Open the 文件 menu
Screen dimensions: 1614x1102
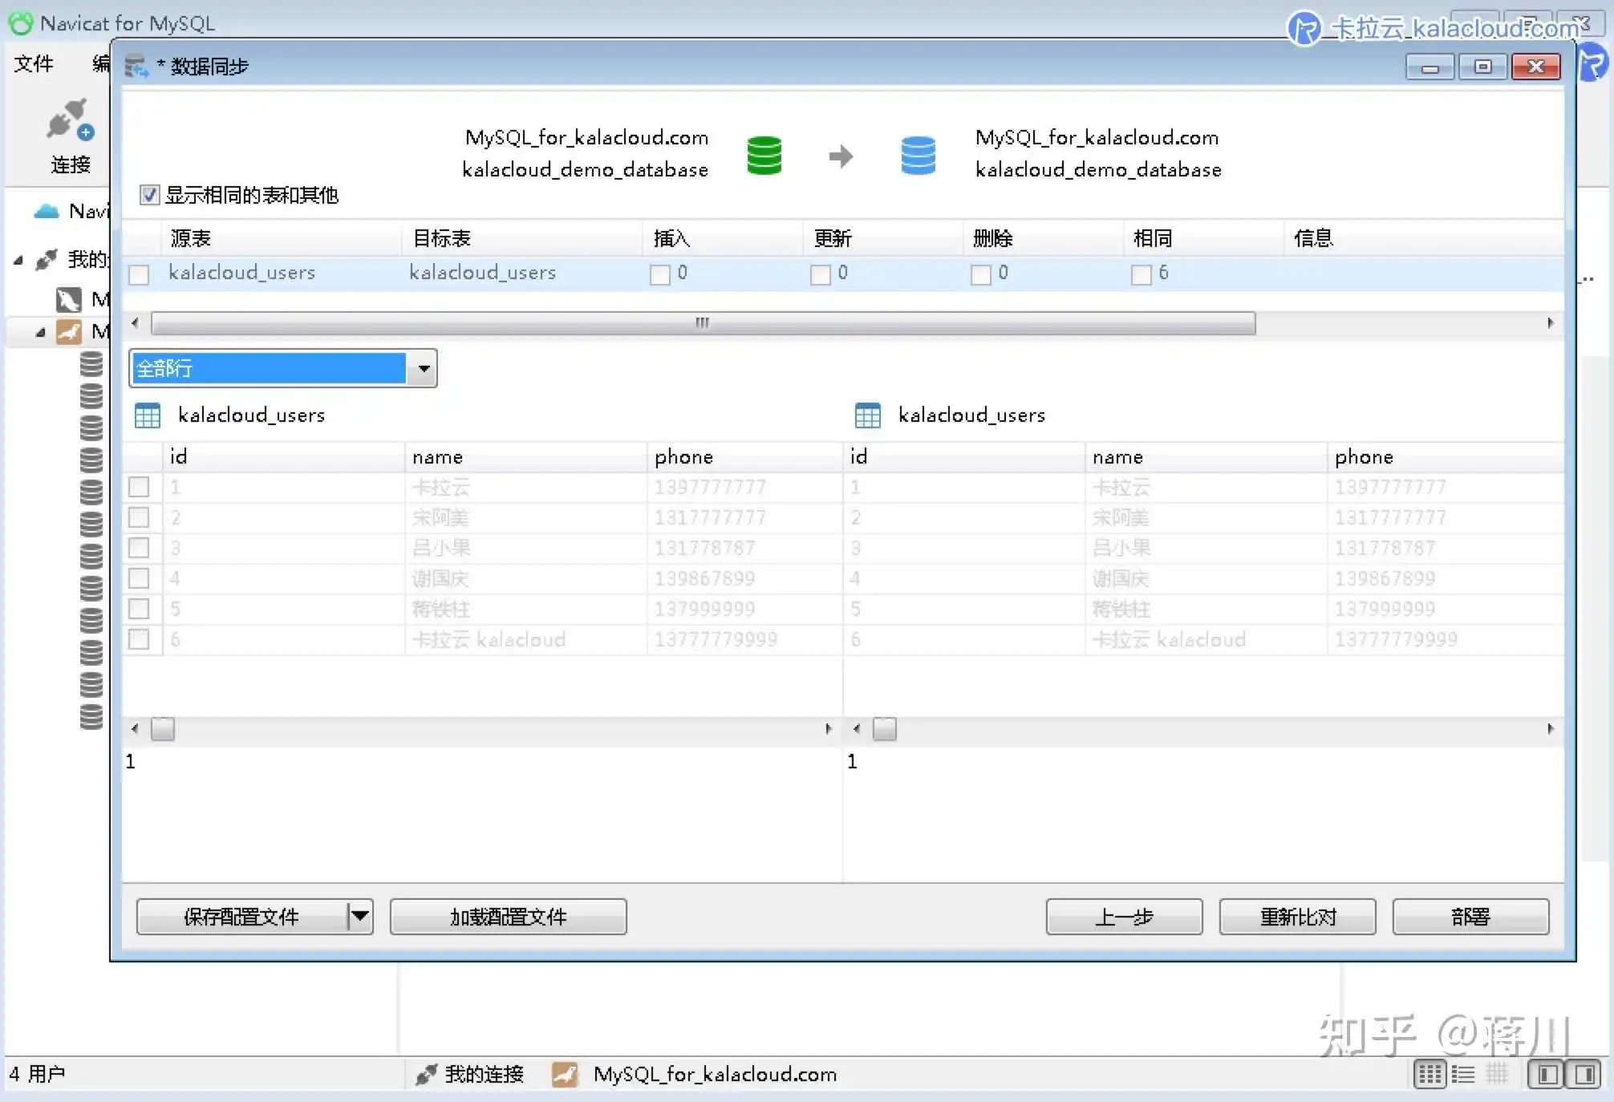[34, 63]
